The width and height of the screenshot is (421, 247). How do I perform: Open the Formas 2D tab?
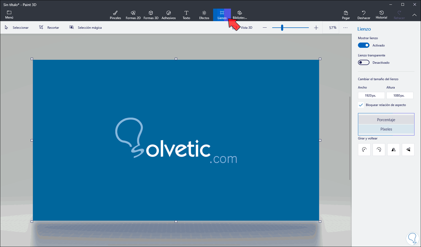(x=133, y=15)
